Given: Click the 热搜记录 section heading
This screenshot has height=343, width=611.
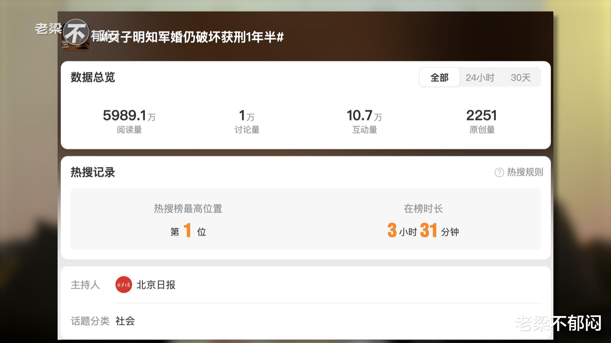Looking at the screenshot, I should (93, 172).
